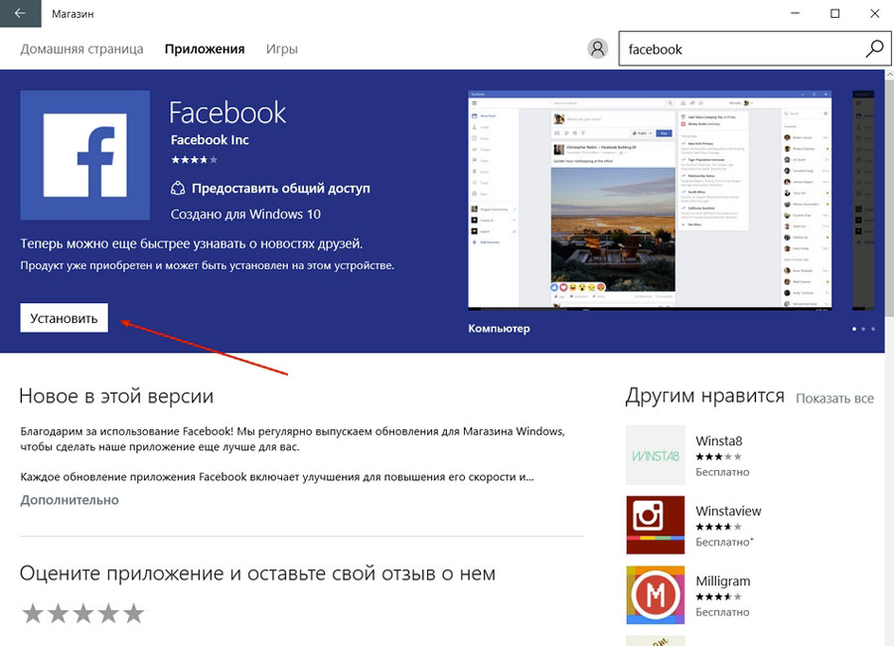The image size is (894, 646).
Task: Open the Winstaview app icon
Action: click(655, 525)
